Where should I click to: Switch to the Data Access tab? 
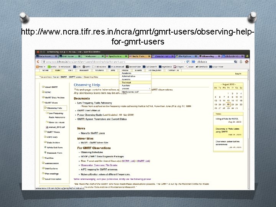point(47,56)
